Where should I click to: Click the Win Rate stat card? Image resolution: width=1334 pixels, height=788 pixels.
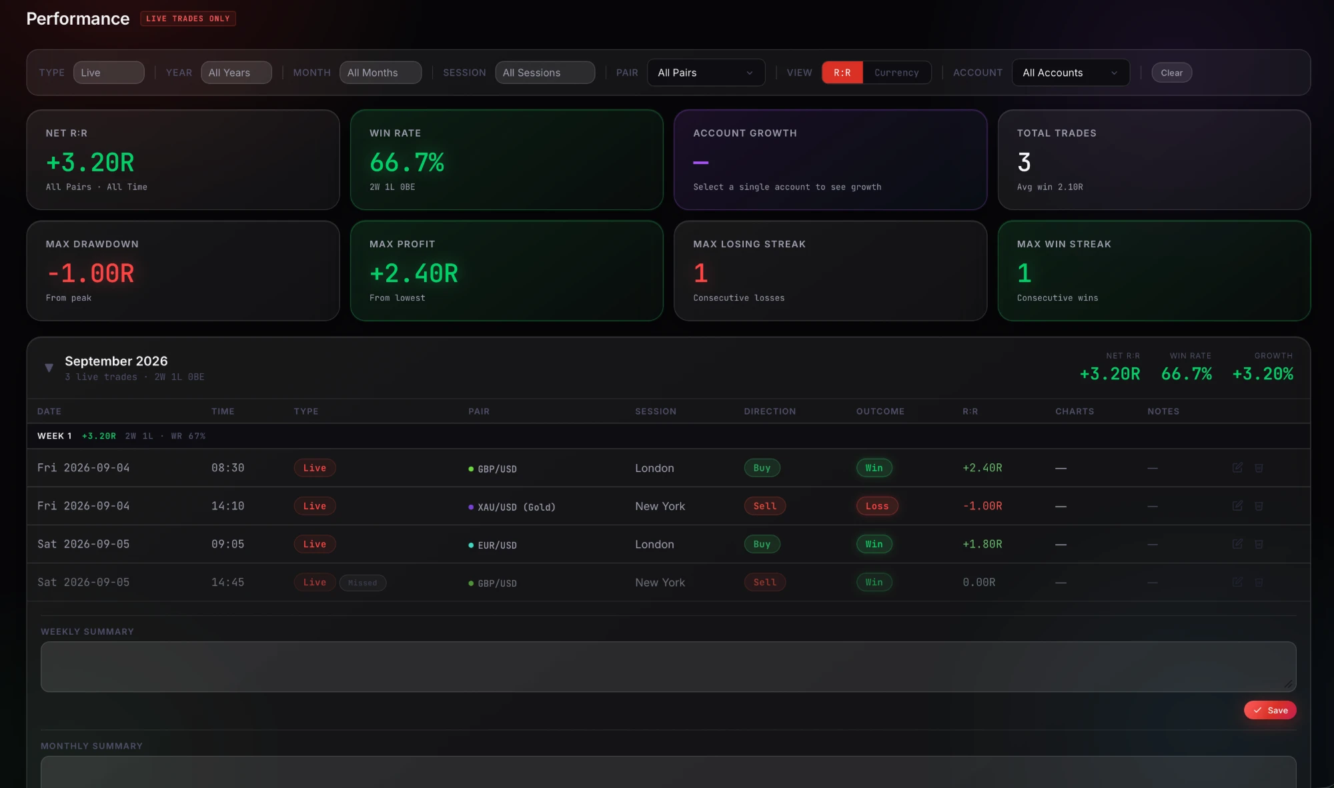pos(506,160)
